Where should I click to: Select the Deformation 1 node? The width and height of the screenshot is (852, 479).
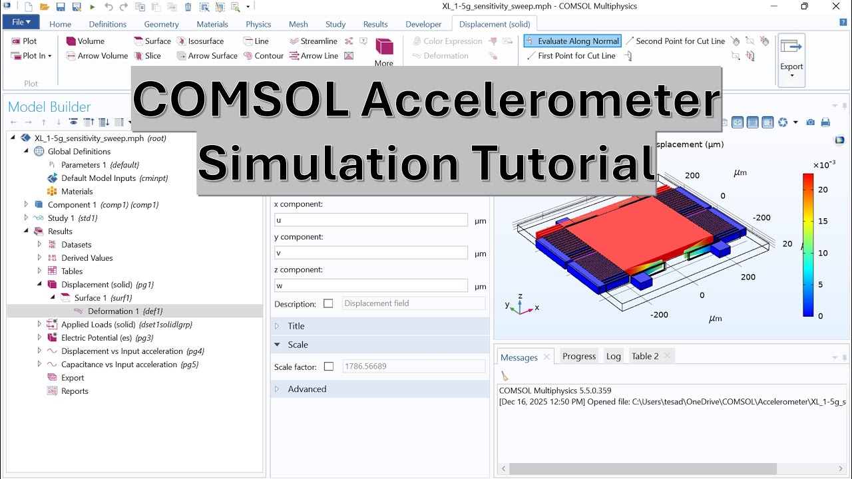[118, 311]
